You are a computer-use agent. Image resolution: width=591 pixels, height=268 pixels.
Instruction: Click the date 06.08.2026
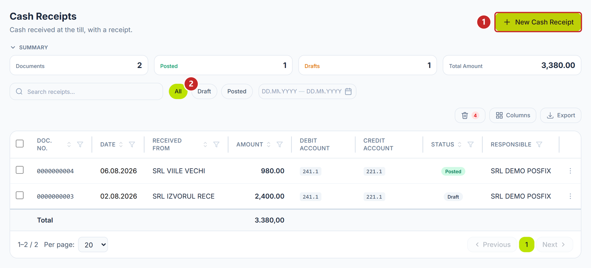[x=119, y=171]
